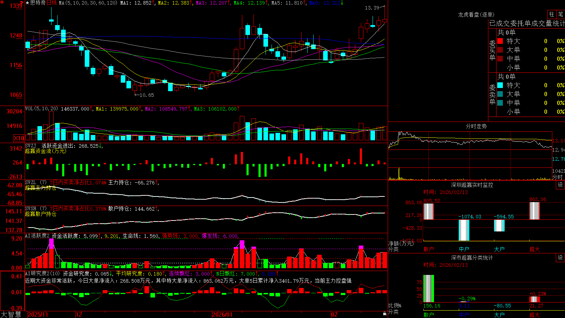565x318 pixels.
Task: Click the 大智慧 logo in bottom-left corner
Action: tap(11, 314)
